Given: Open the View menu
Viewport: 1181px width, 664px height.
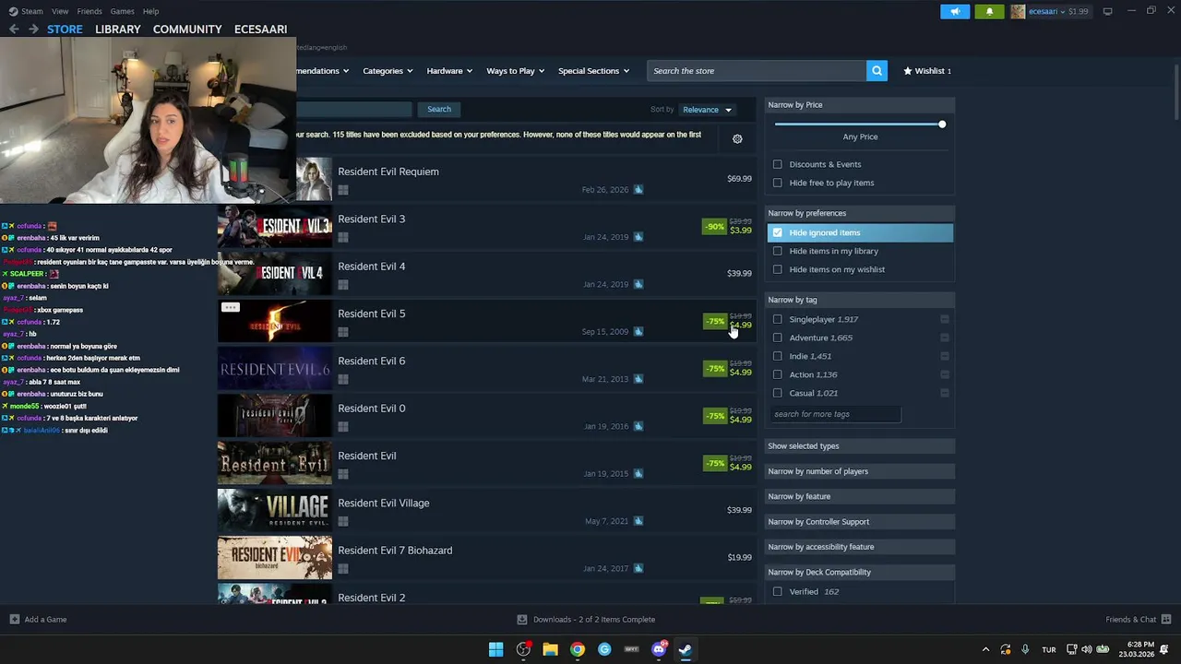Looking at the screenshot, I should point(60,11).
